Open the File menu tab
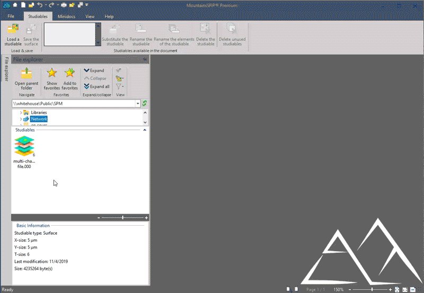 (x=11, y=16)
